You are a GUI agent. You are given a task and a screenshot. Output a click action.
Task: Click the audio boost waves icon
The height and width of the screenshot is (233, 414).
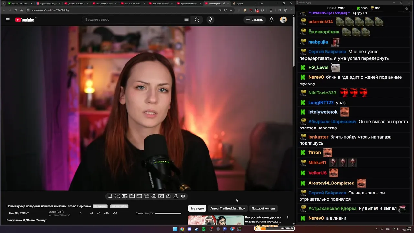tap(117, 196)
